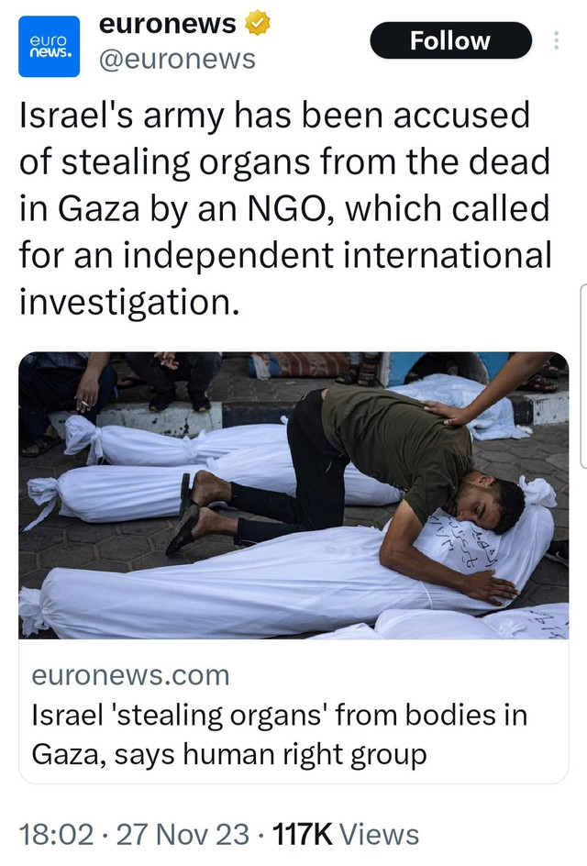
Task: Click the Views label beside 117K
Action: click(379, 835)
